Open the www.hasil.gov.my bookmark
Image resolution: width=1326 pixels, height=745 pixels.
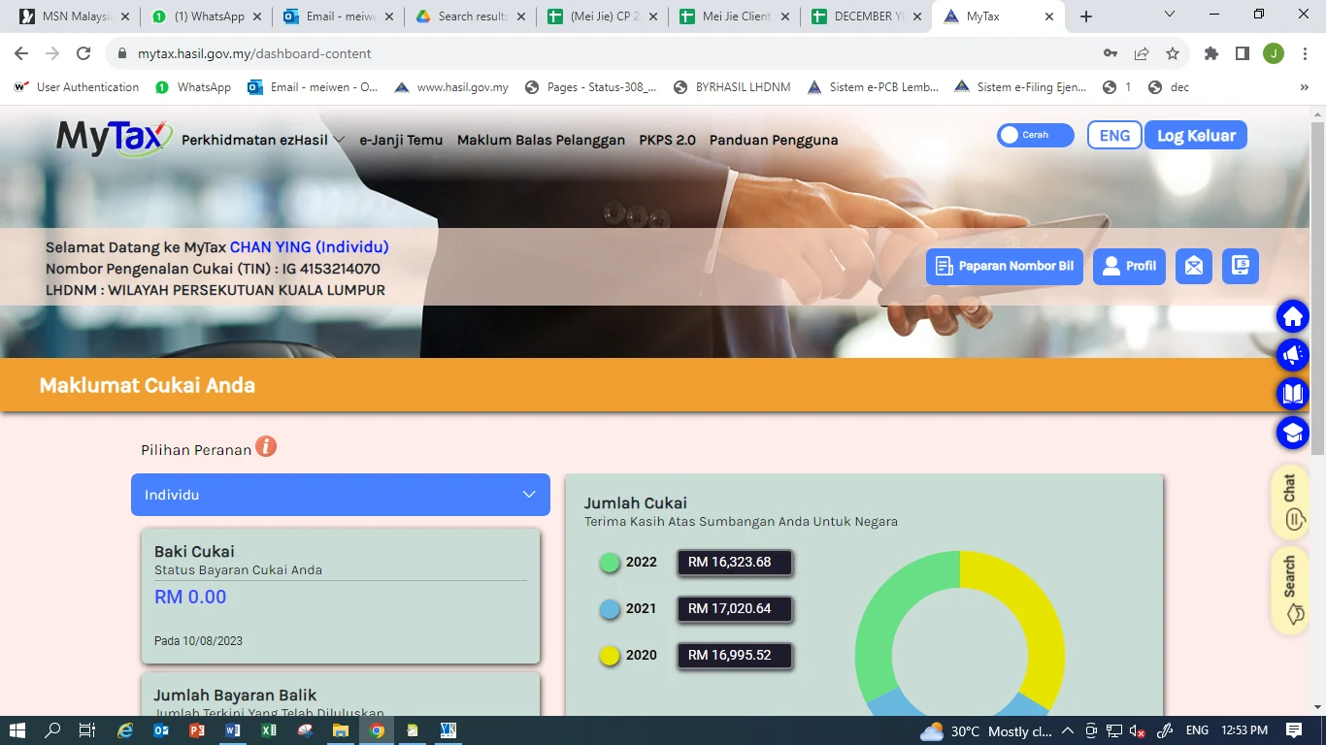click(451, 87)
